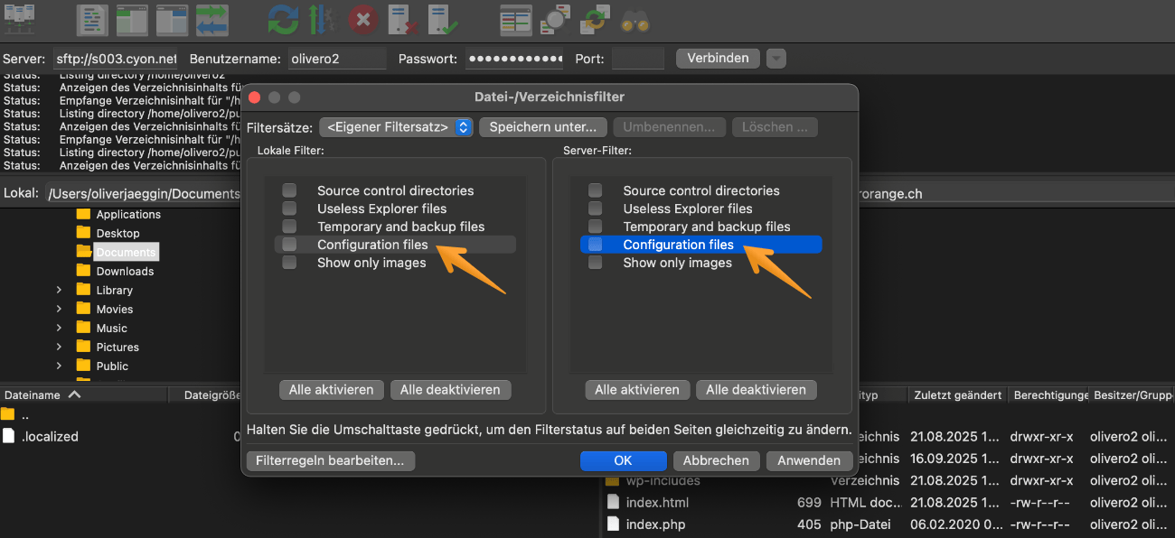Refresh the file and folder lists
1175x538 pixels.
tap(283, 20)
